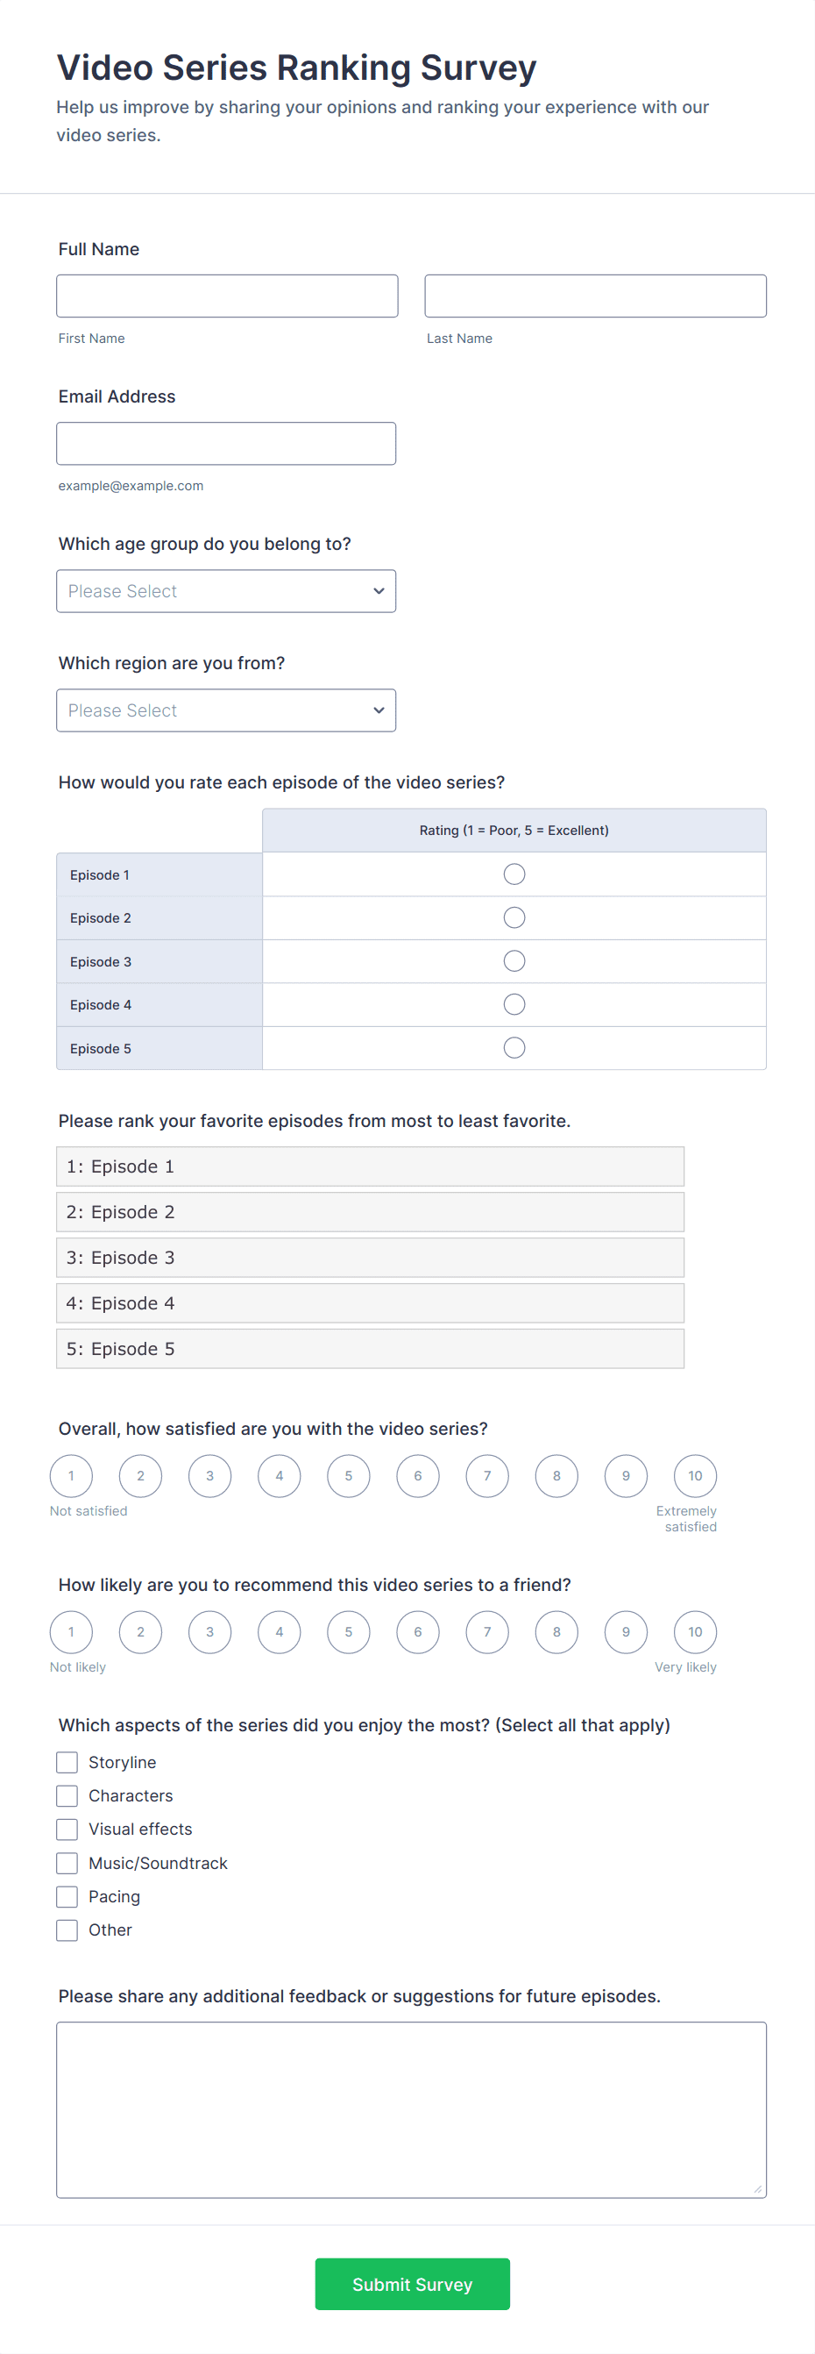Pick 3 on the recommend-to-friend scale
Image resolution: width=815 pixels, height=2354 pixels.
pyautogui.click(x=210, y=1632)
